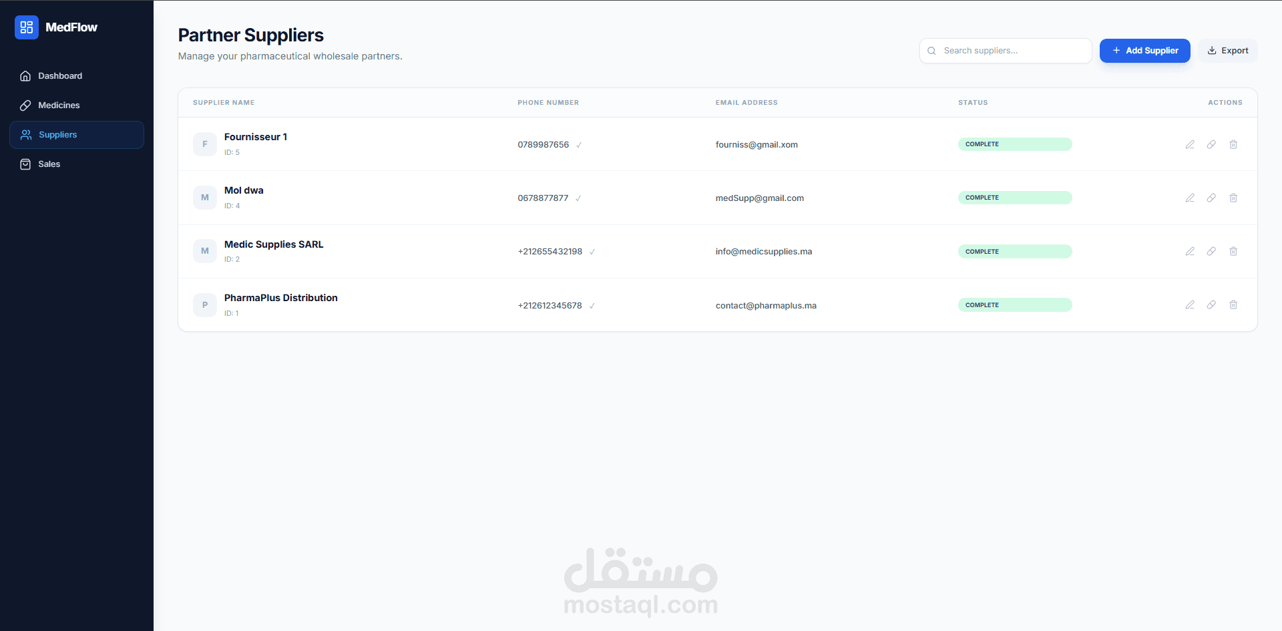Click email fourniss@gmail.xom
Viewport: 1282px width, 631px height.
pyautogui.click(x=757, y=145)
